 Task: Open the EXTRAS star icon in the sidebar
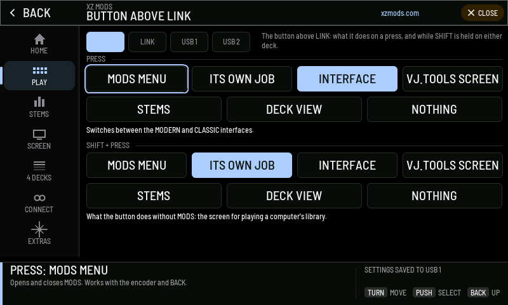(x=39, y=229)
